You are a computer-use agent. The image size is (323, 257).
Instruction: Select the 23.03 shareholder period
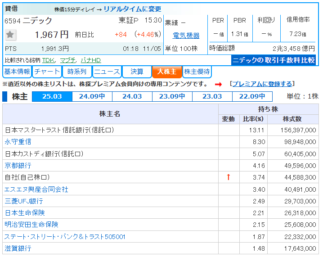pyautogui.click(x=212, y=96)
